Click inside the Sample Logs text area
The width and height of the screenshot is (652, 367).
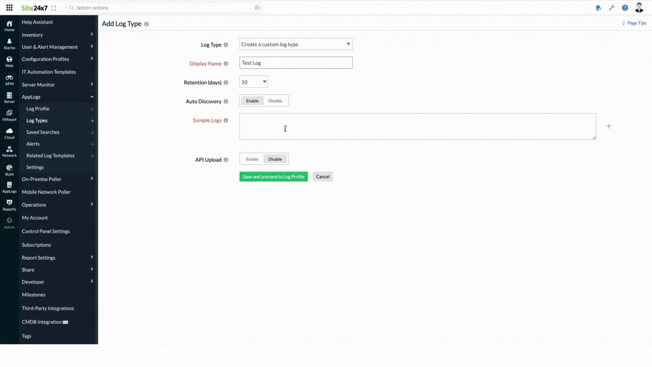tap(417, 127)
